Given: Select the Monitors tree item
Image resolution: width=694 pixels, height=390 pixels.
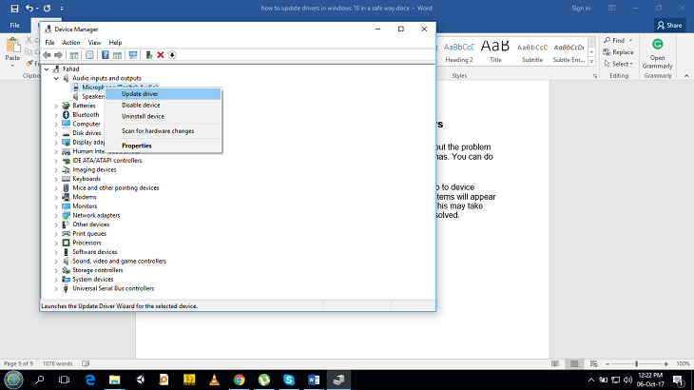Looking at the screenshot, I should pyautogui.click(x=85, y=206).
